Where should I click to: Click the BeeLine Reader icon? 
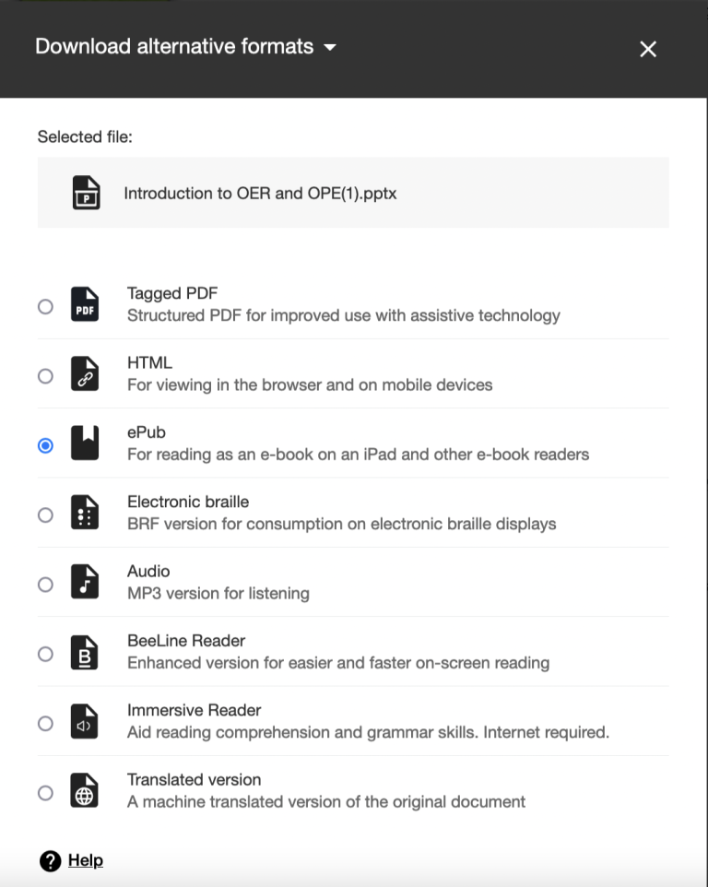point(84,652)
